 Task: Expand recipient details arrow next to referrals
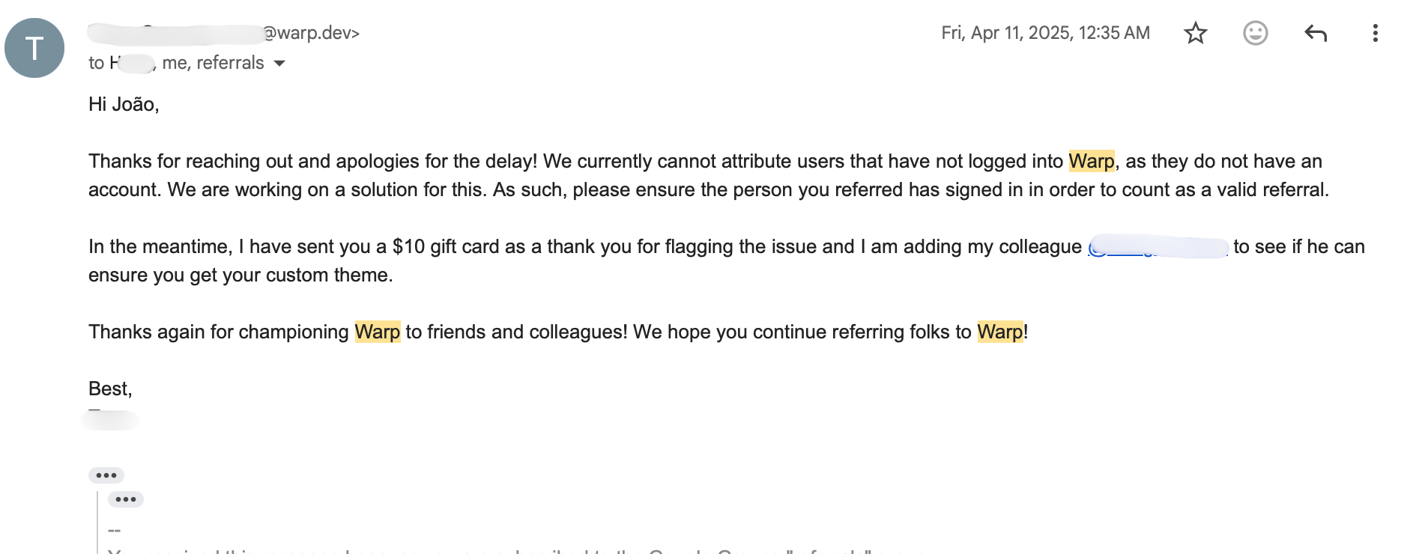pos(279,64)
